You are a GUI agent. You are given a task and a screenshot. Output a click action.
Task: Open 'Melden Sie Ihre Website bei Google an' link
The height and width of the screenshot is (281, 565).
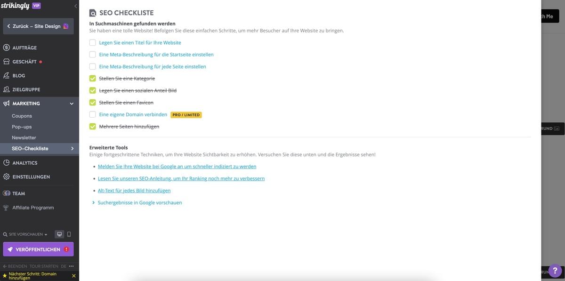click(177, 166)
